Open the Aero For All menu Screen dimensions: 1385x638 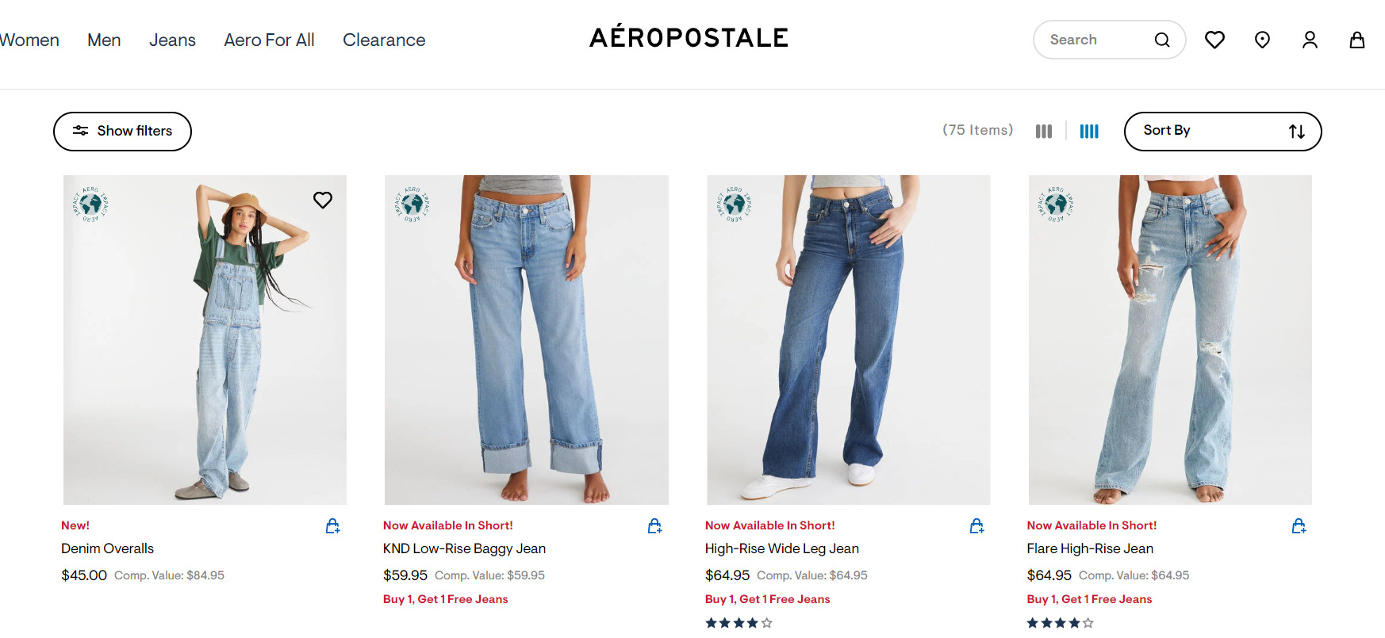coord(269,40)
